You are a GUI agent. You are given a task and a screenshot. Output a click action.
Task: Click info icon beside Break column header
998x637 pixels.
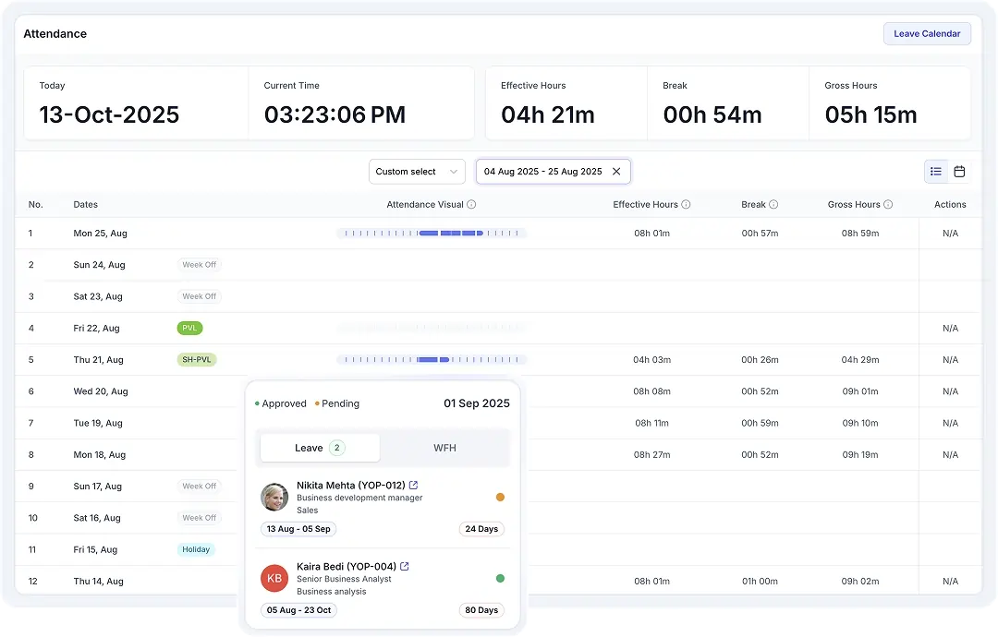[x=773, y=205]
